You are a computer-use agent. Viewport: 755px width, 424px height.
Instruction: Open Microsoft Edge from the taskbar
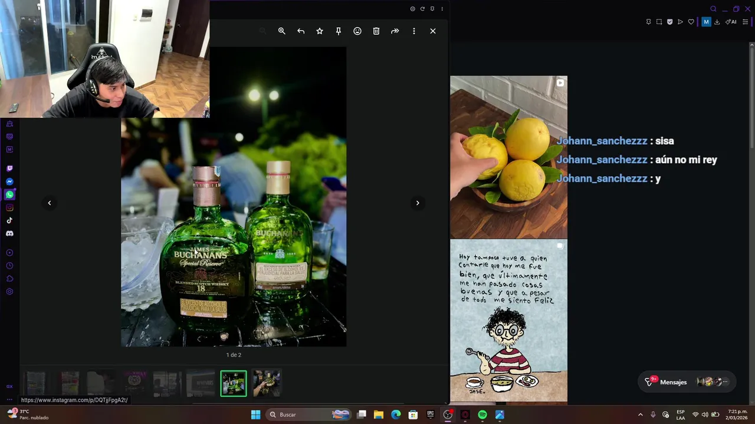(x=396, y=415)
